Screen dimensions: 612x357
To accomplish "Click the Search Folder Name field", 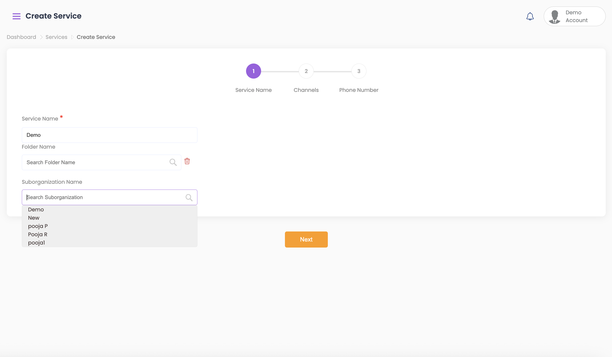I will pos(95,162).
